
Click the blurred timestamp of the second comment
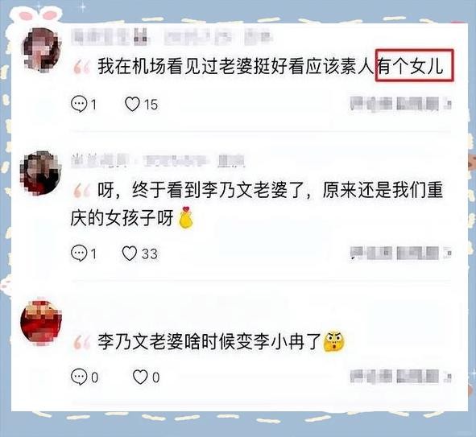click(x=400, y=253)
